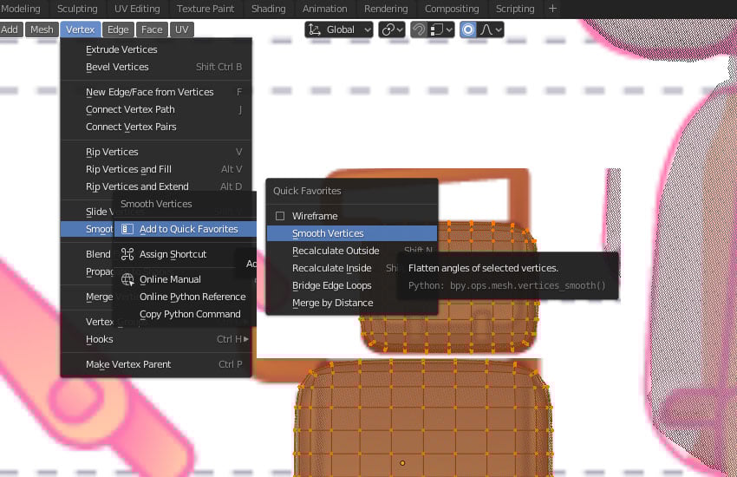The width and height of the screenshot is (737, 477).
Task: Select Smooth Vertices in Quick Favorites
Action: click(x=351, y=233)
